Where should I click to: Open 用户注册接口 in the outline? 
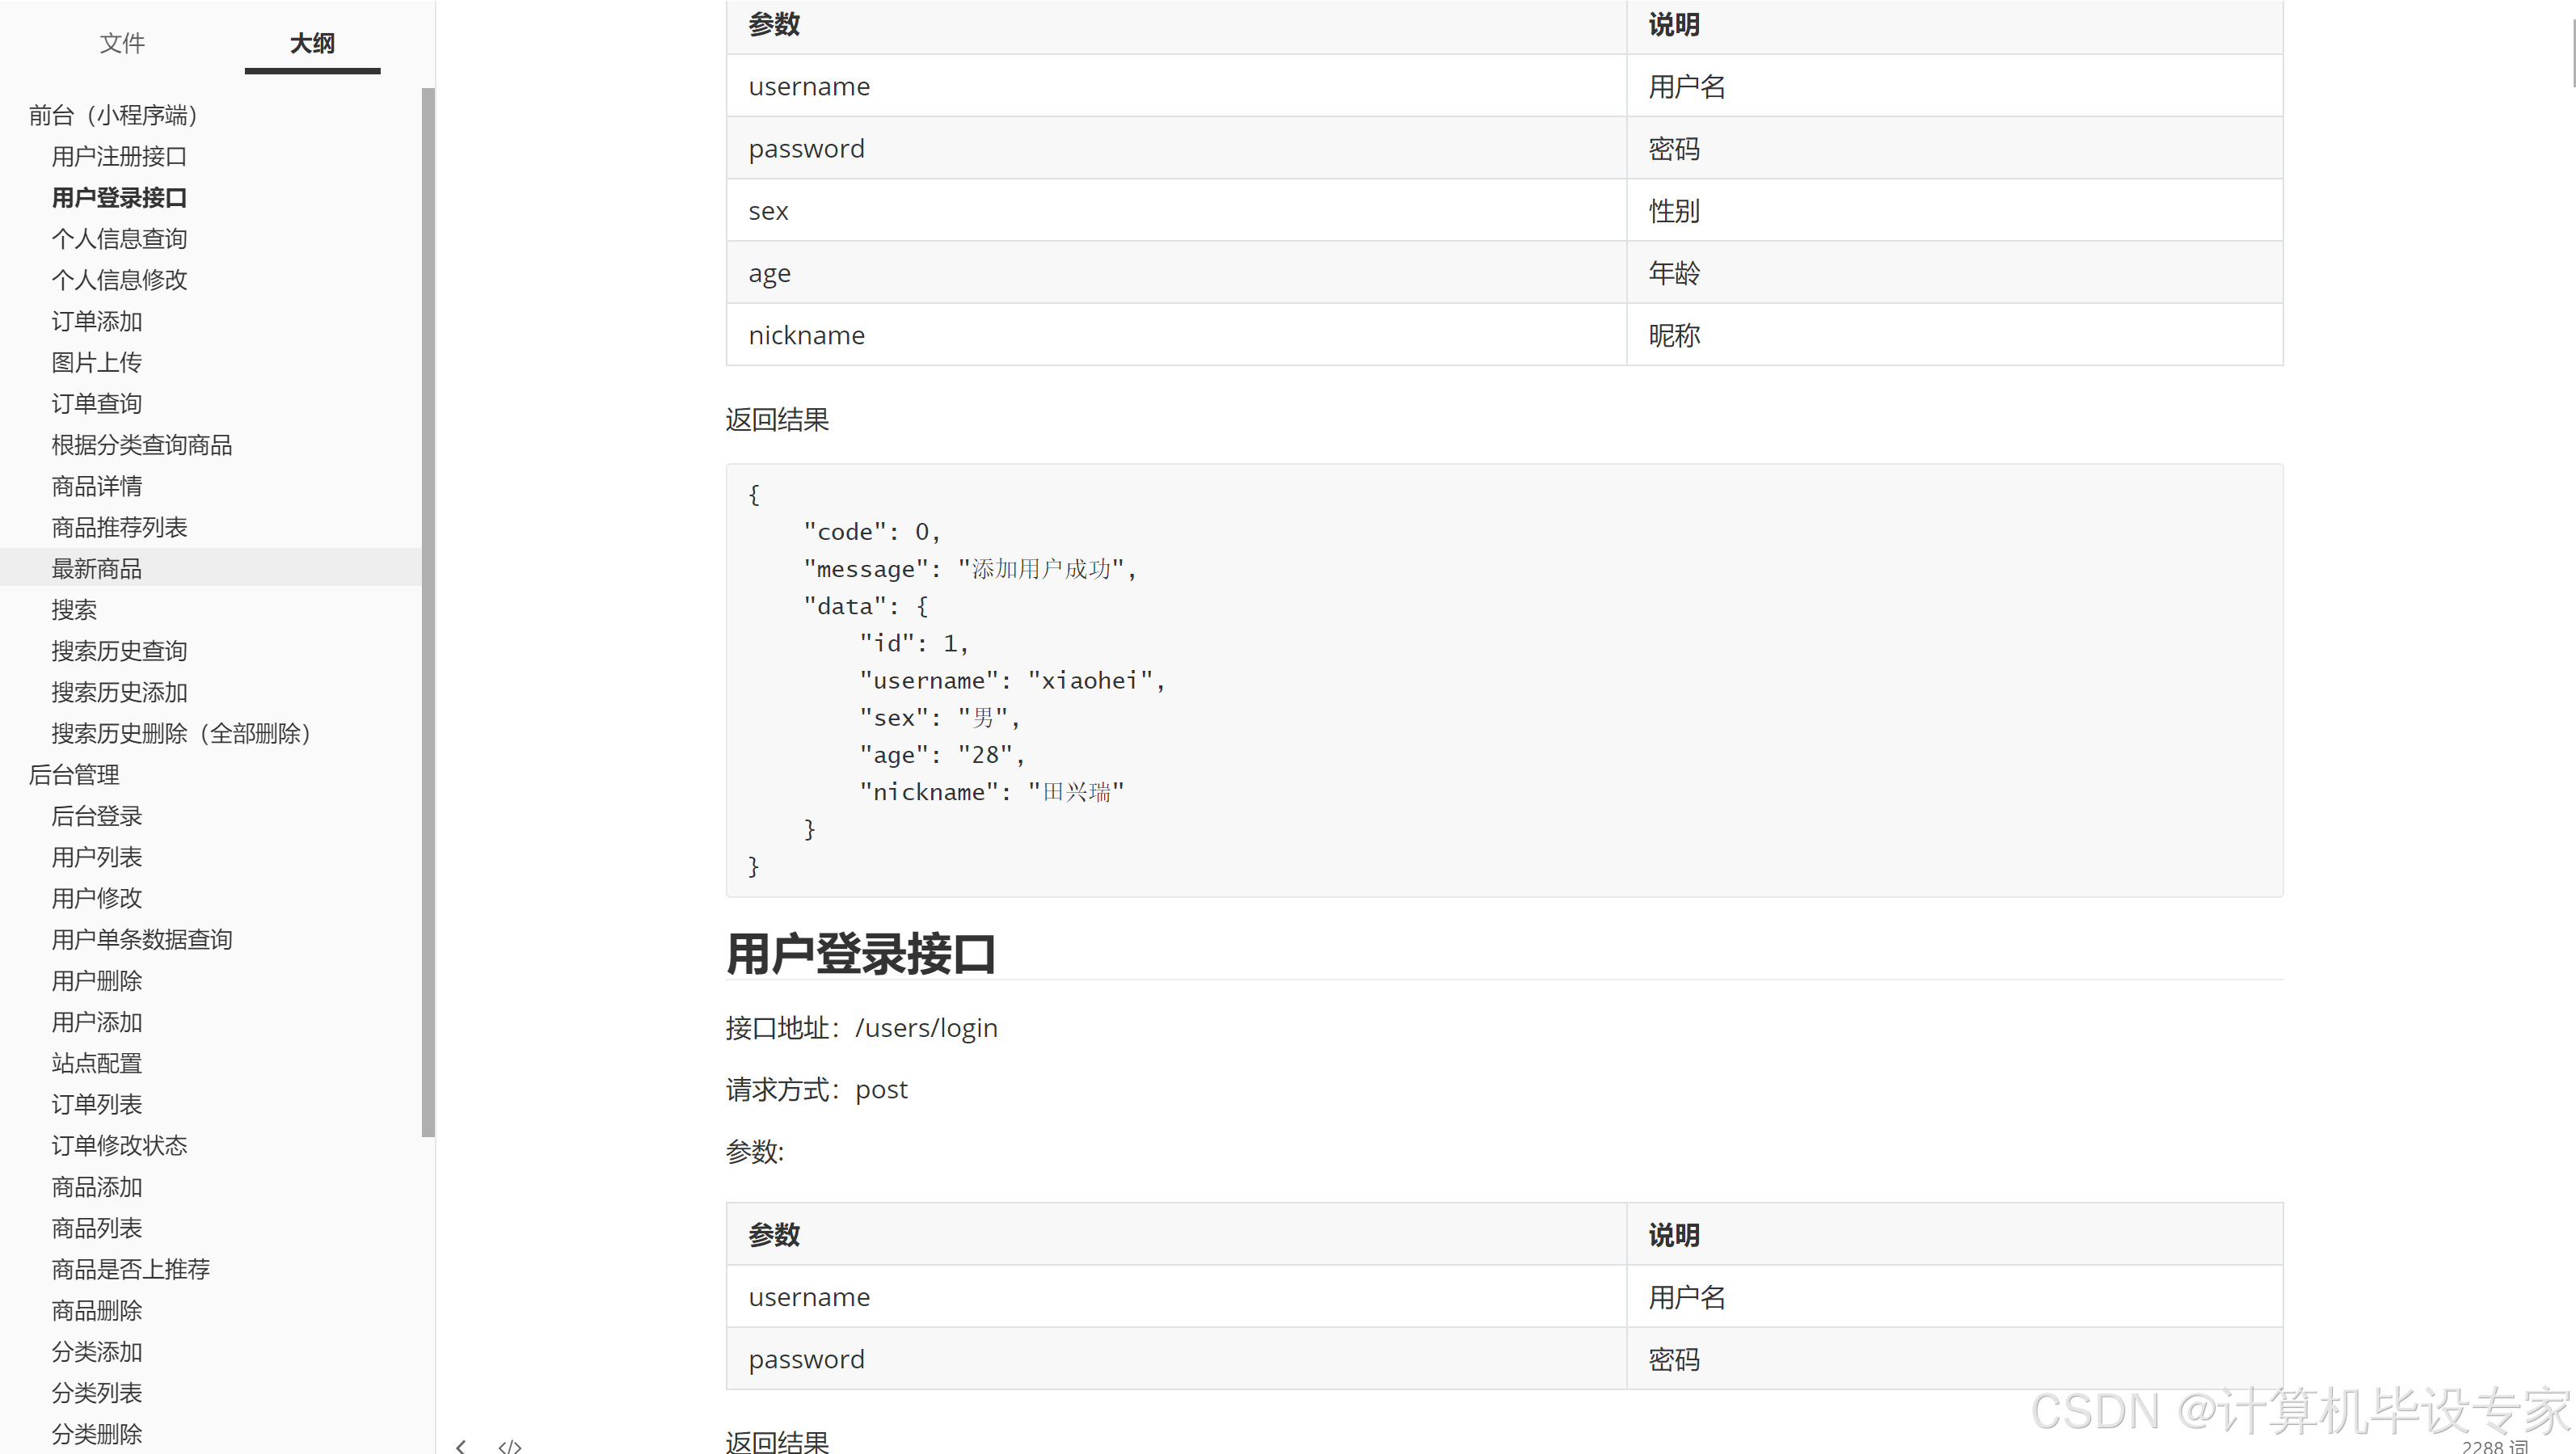click(x=119, y=156)
